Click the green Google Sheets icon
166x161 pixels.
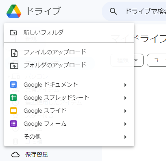click(13, 98)
